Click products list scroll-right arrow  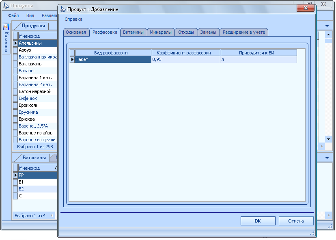point(322,147)
